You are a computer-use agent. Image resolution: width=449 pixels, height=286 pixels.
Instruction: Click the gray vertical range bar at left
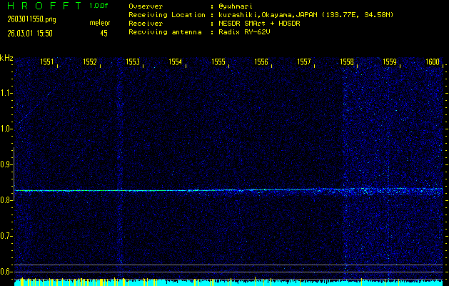[x=14, y=174]
